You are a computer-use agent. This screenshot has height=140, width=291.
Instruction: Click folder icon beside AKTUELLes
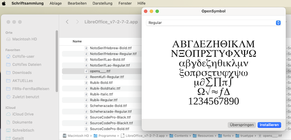click(8, 81)
